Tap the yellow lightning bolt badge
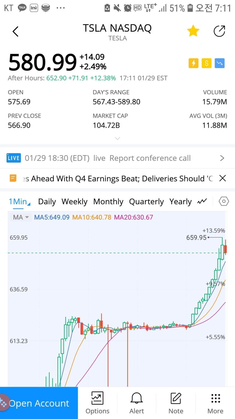 point(193,63)
